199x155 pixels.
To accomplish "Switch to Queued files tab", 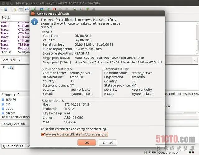I will pyautogui.click(x=13, y=146).
